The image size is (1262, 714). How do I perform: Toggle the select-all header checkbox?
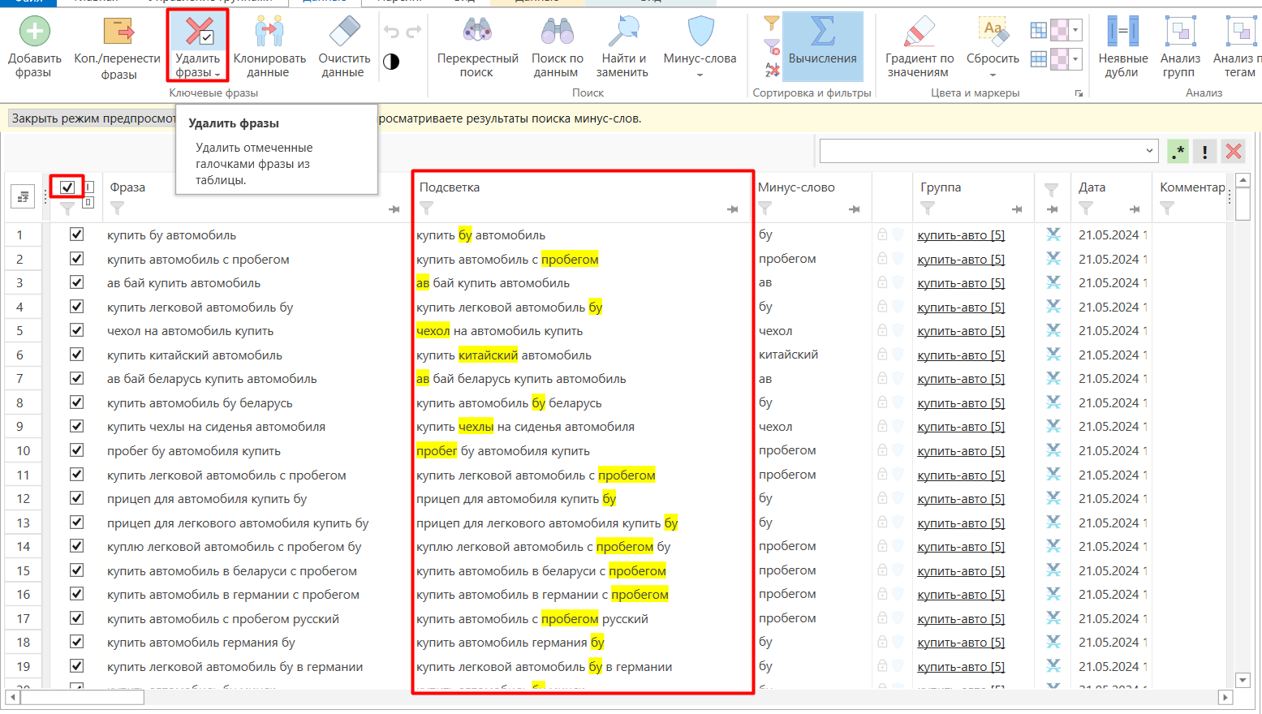[67, 187]
